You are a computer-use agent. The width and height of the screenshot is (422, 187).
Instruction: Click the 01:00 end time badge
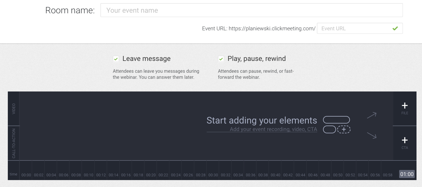click(x=407, y=174)
